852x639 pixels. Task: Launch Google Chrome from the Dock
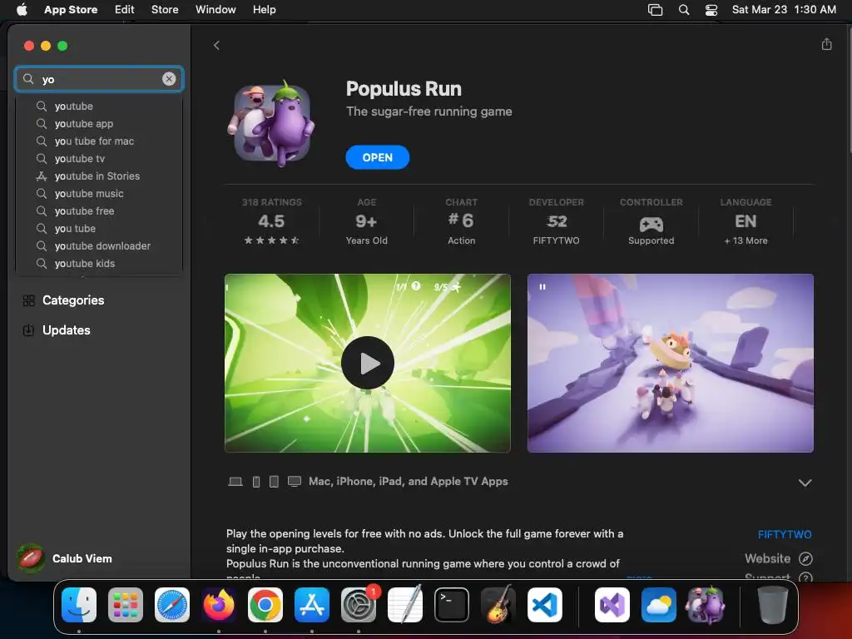pos(265,605)
